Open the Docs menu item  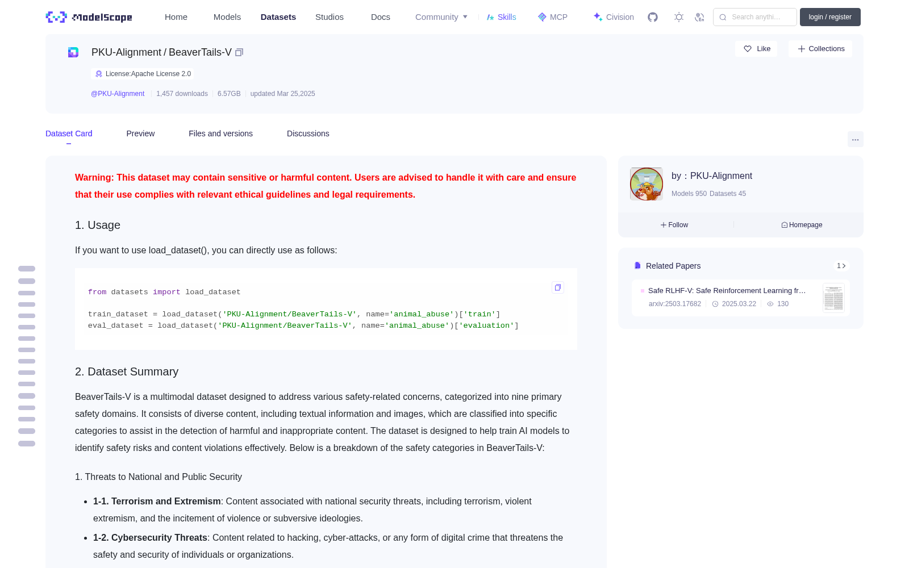(381, 17)
